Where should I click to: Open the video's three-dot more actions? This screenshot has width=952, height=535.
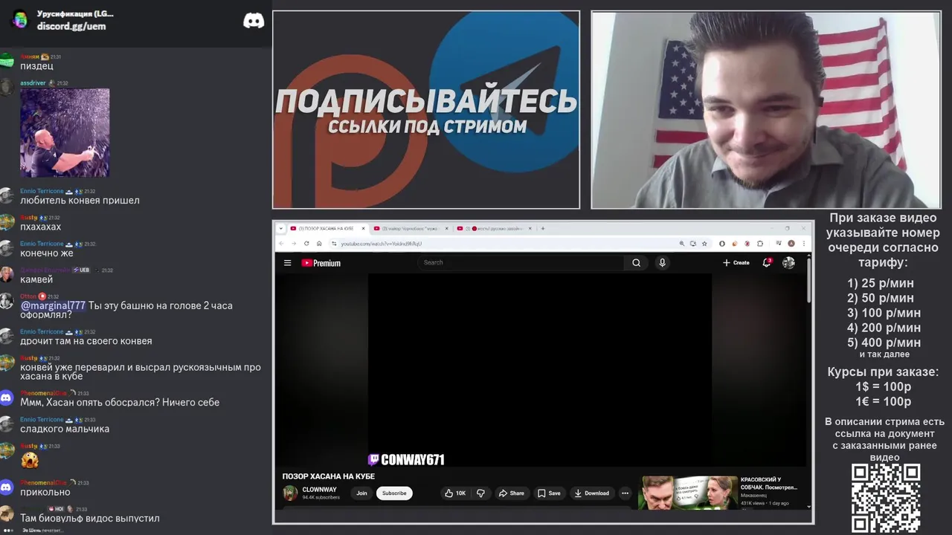point(625,493)
